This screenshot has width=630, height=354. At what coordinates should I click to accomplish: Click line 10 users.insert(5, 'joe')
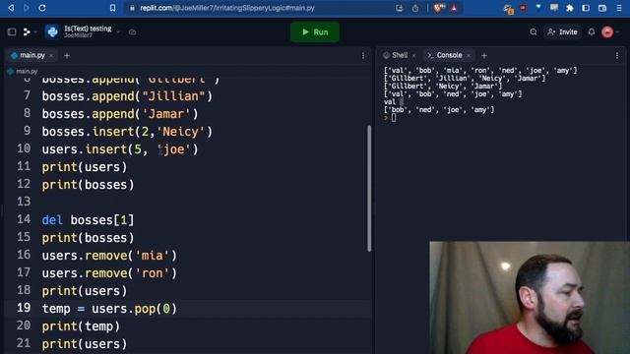[120, 149]
